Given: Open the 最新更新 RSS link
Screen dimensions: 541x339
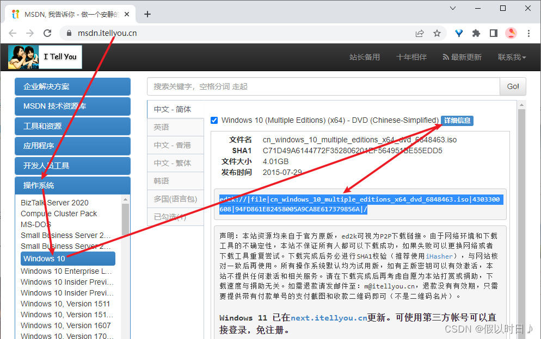Looking at the screenshot, I should pos(462,57).
